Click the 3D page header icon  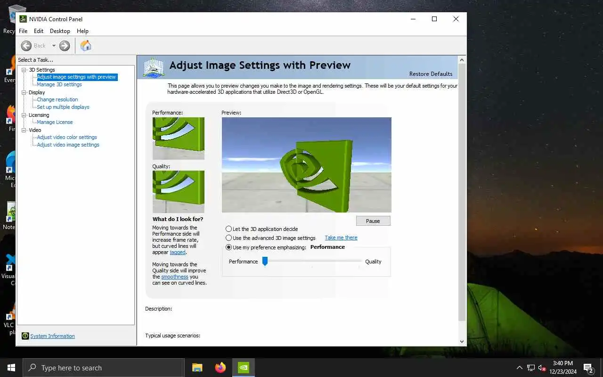[x=154, y=67]
